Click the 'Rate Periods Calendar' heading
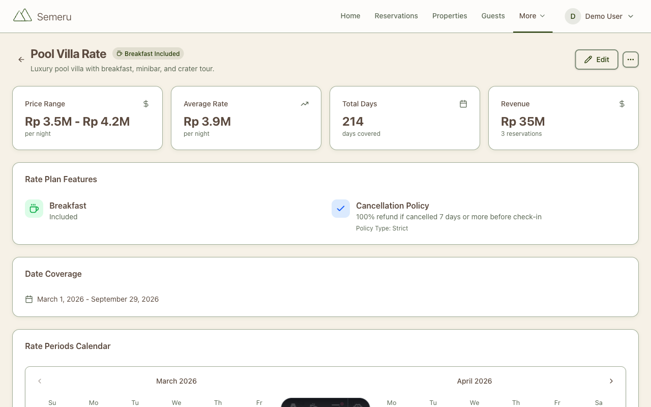The height and width of the screenshot is (407, 651). pyautogui.click(x=68, y=346)
